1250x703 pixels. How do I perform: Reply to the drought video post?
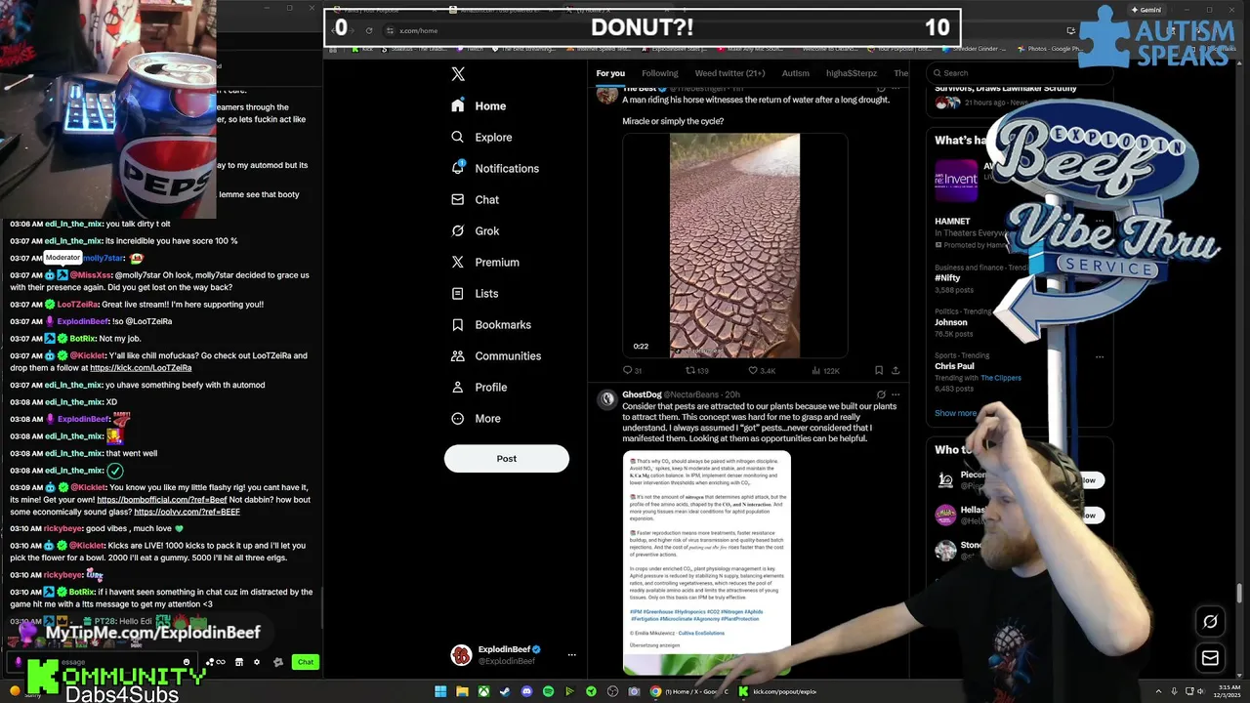click(x=632, y=370)
